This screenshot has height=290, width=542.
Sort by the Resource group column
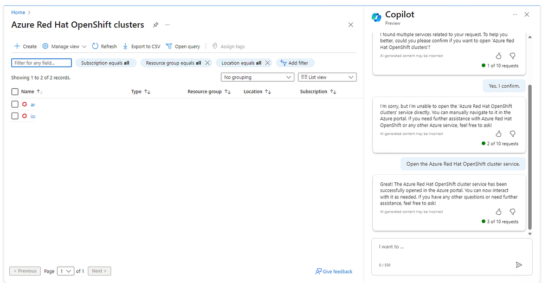point(209,91)
